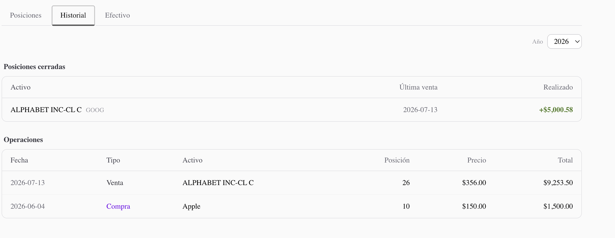Click the Última venta column header
This screenshot has height=238, width=615.
pos(418,87)
